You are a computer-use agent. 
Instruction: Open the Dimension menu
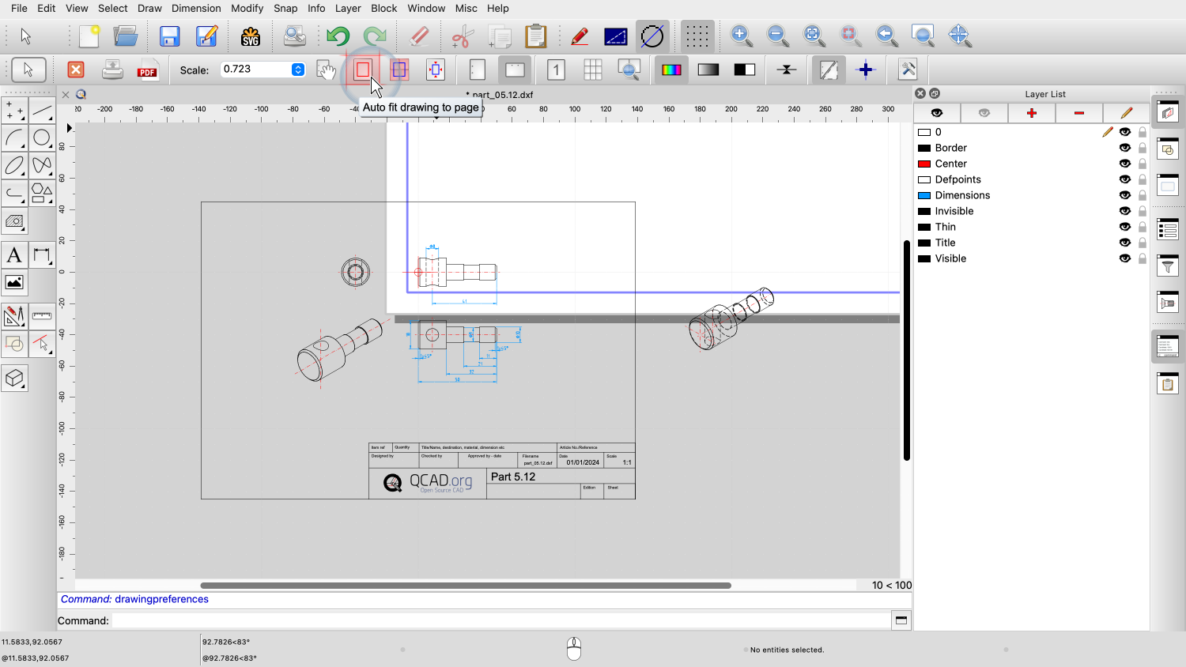pyautogui.click(x=196, y=8)
